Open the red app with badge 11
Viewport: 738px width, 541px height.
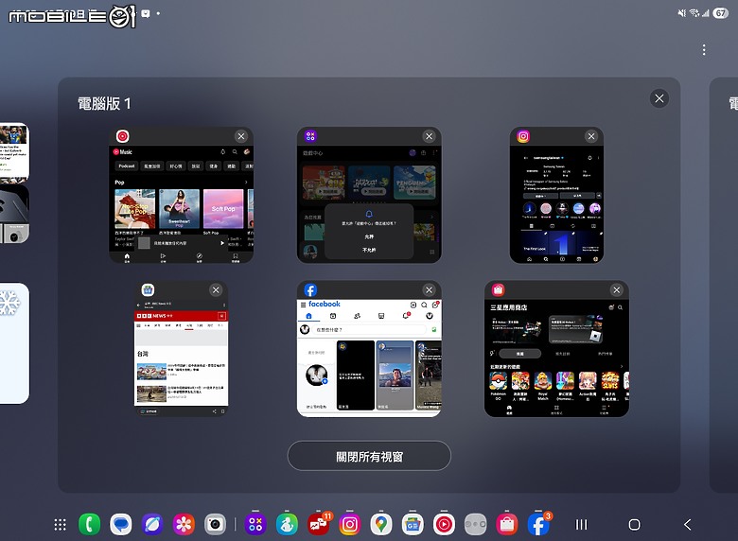(319, 525)
